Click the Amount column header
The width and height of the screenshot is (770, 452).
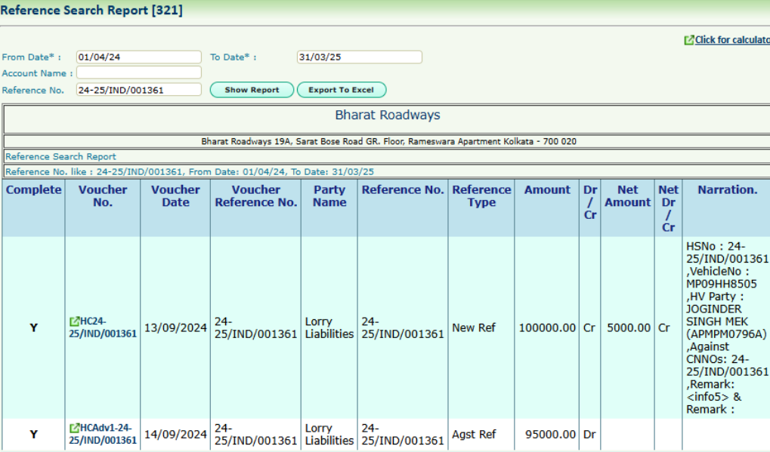pyautogui.click(x=547, y=190)
